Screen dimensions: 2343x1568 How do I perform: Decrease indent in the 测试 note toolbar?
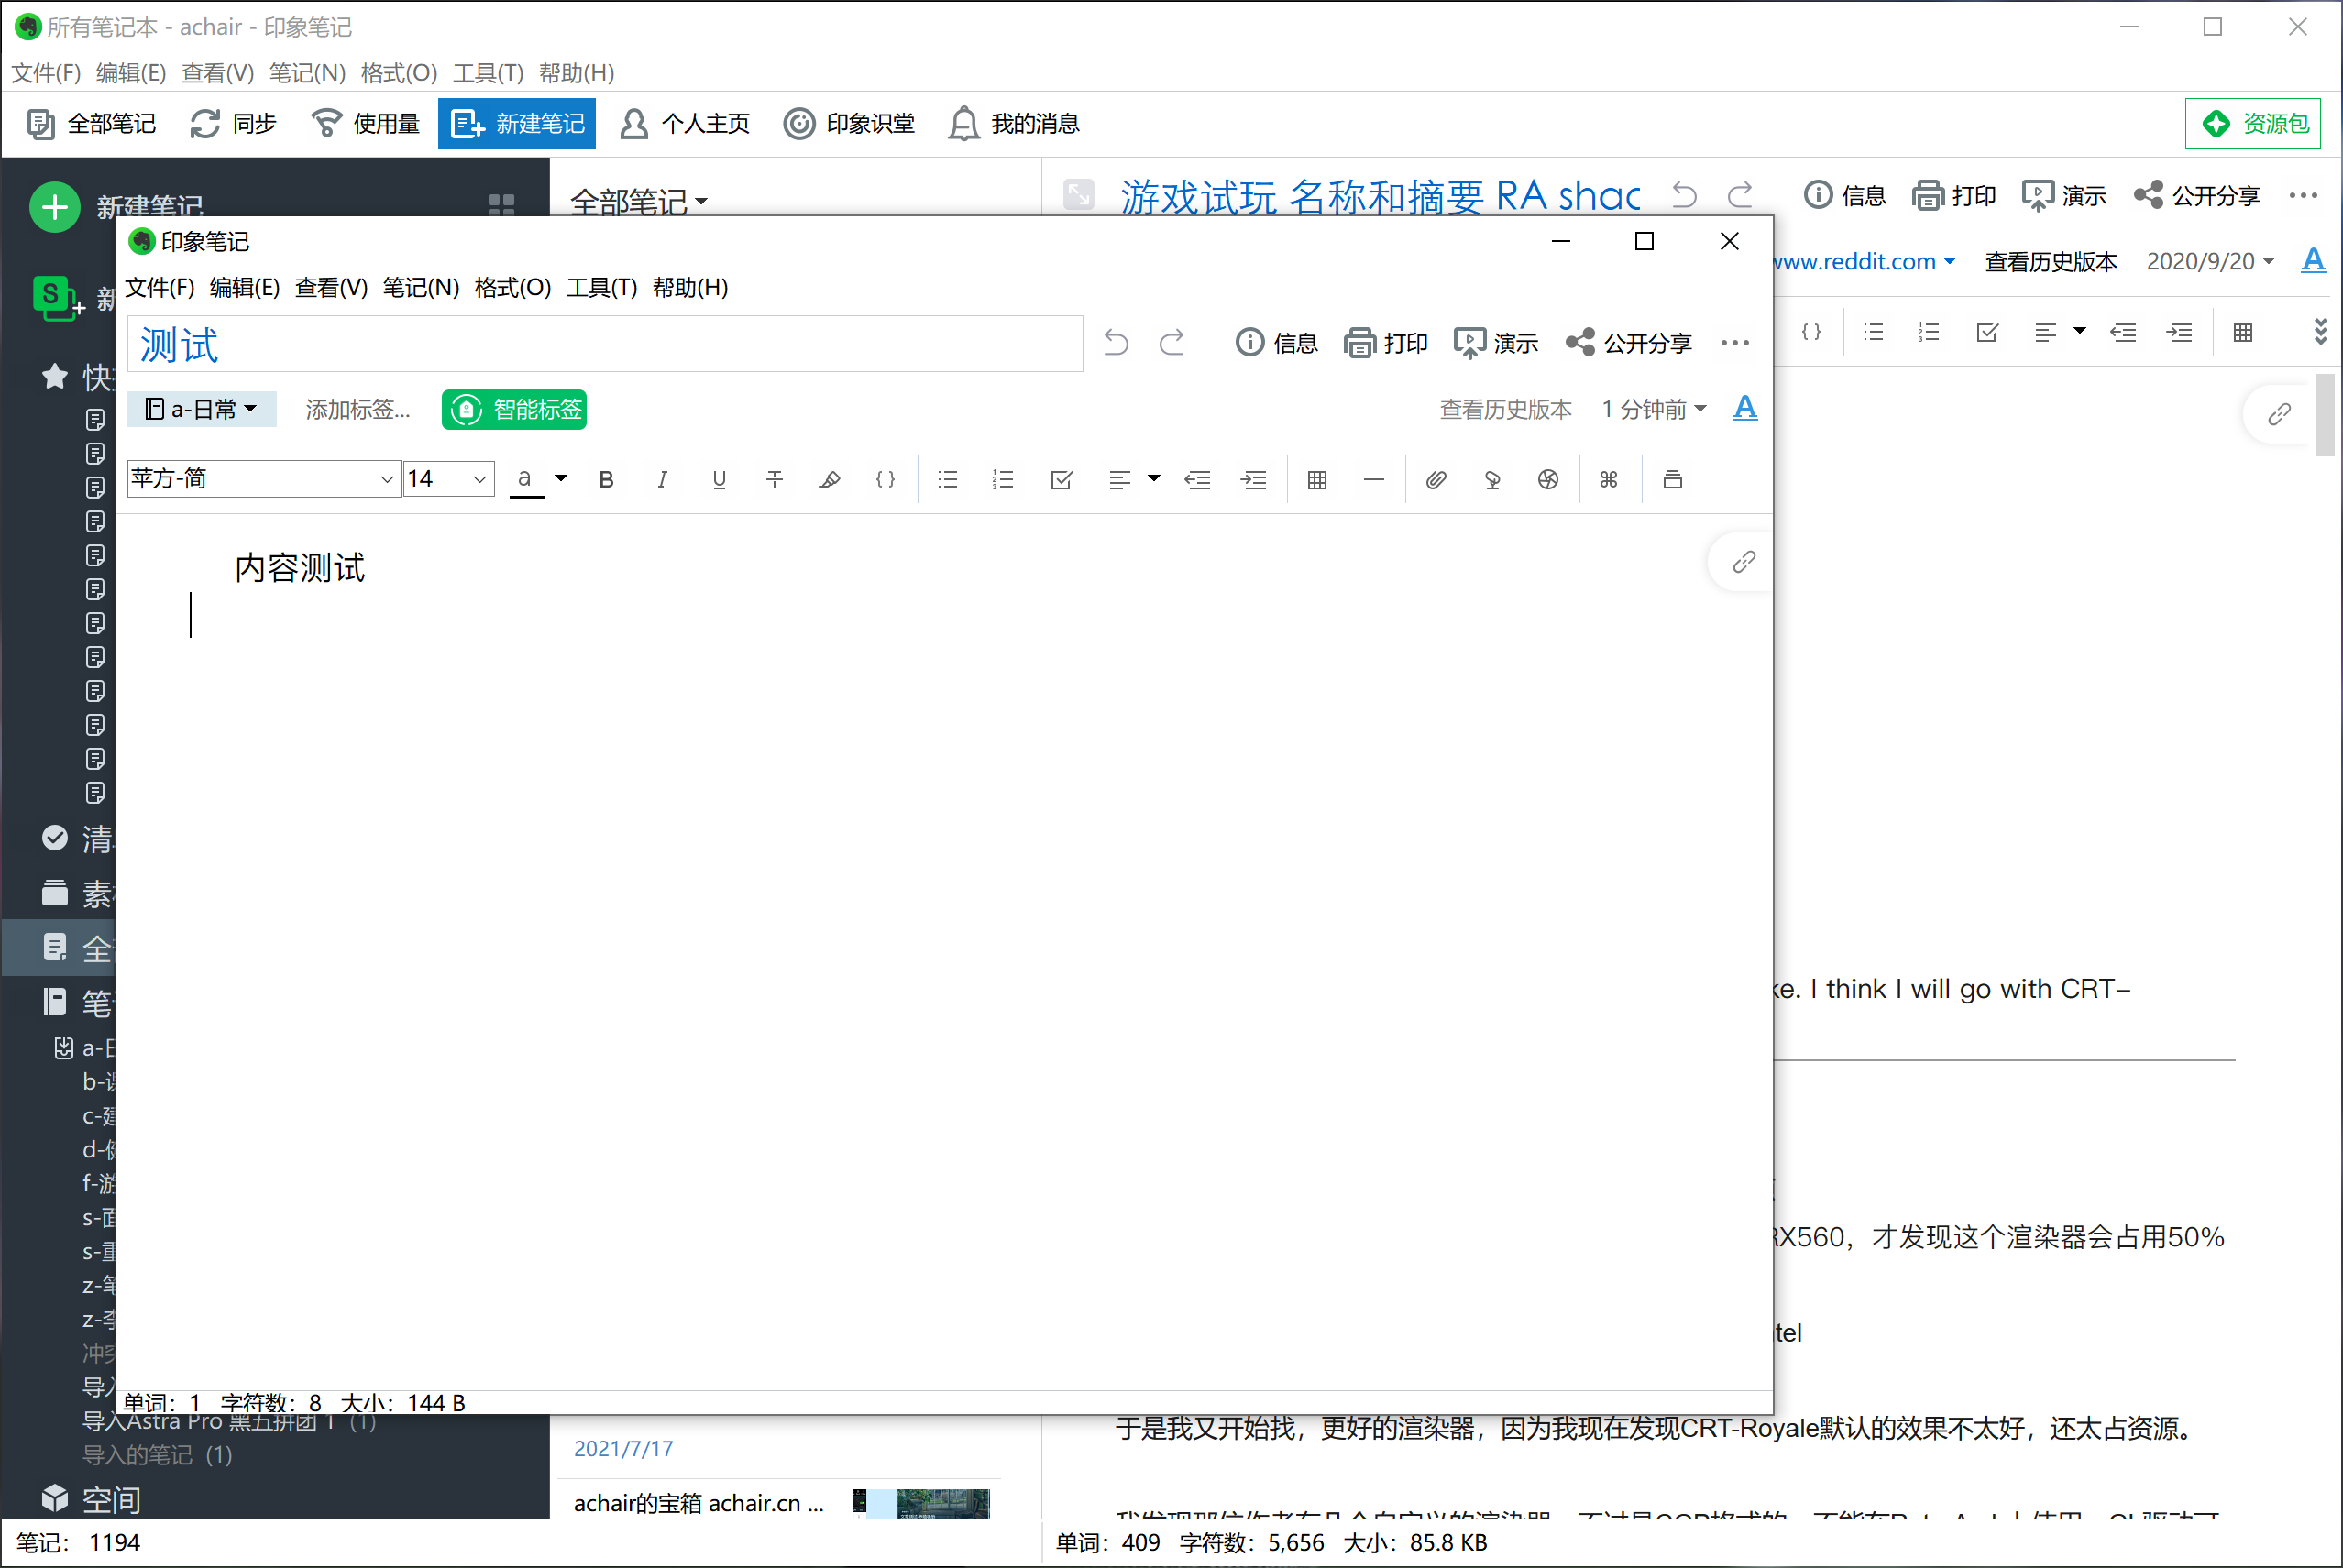[1197, 480]
